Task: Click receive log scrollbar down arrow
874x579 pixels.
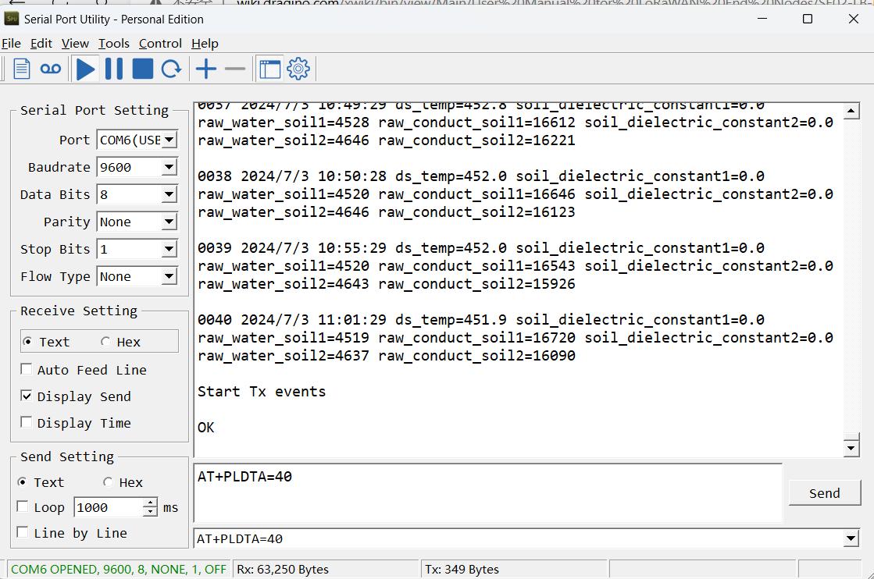Action: [851, 448]
